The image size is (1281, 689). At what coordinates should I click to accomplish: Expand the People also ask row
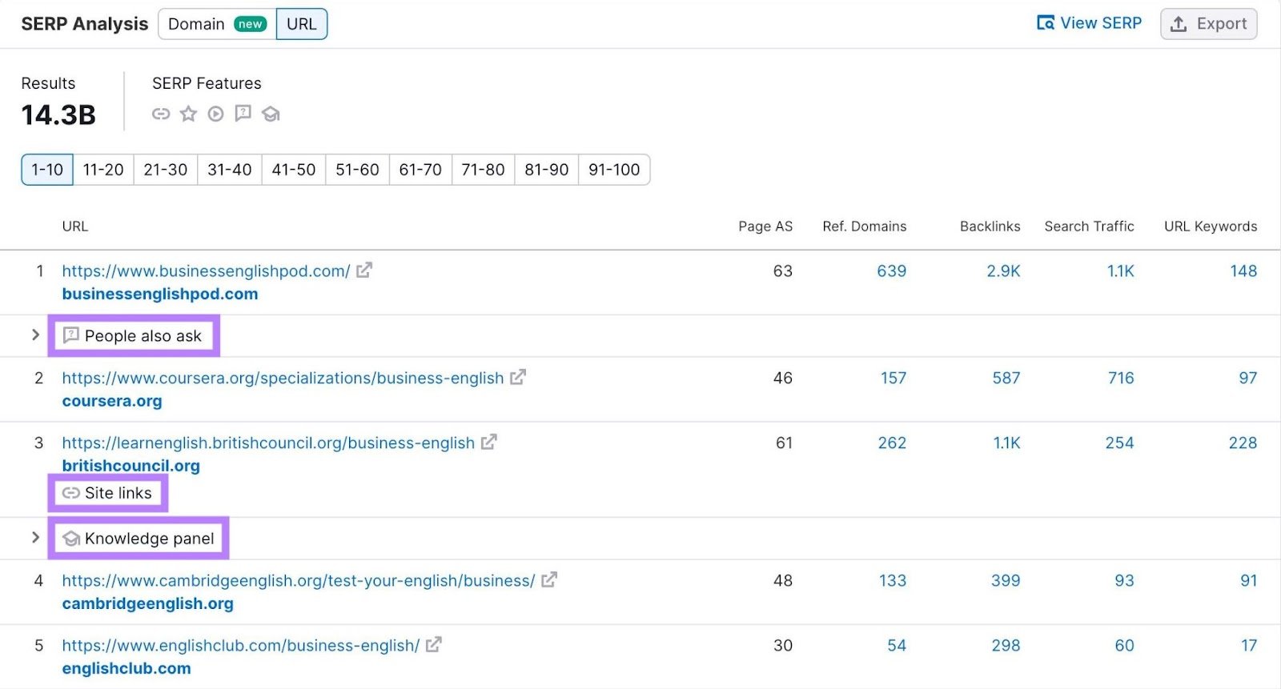[x=35, y=334]
